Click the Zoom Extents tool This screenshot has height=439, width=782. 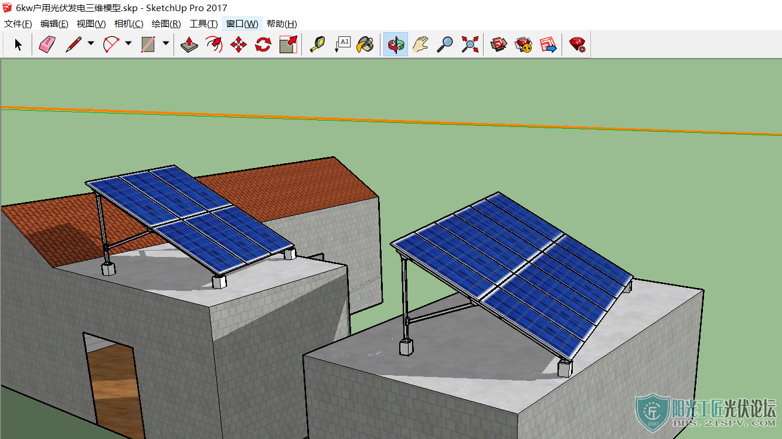click(470, 44)
